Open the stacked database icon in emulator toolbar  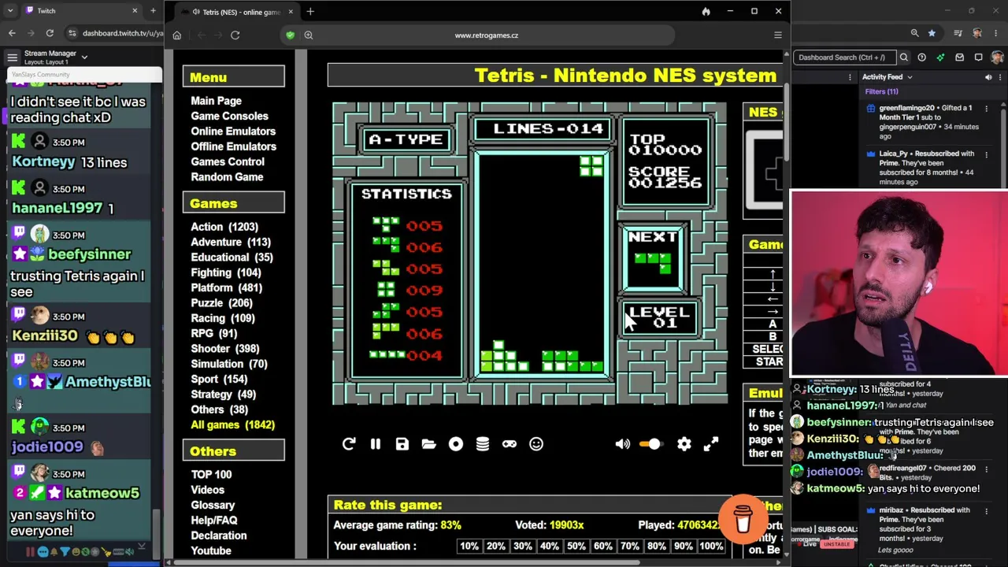(483, 444)
